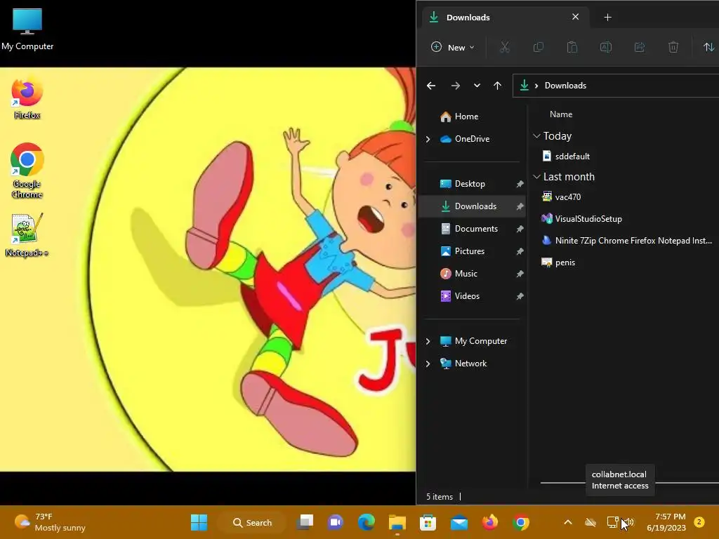Click the breadcrumb chevron before Downloads
Image resolution: width=719 pixels, height=539 pixels.
coord(536,86)
